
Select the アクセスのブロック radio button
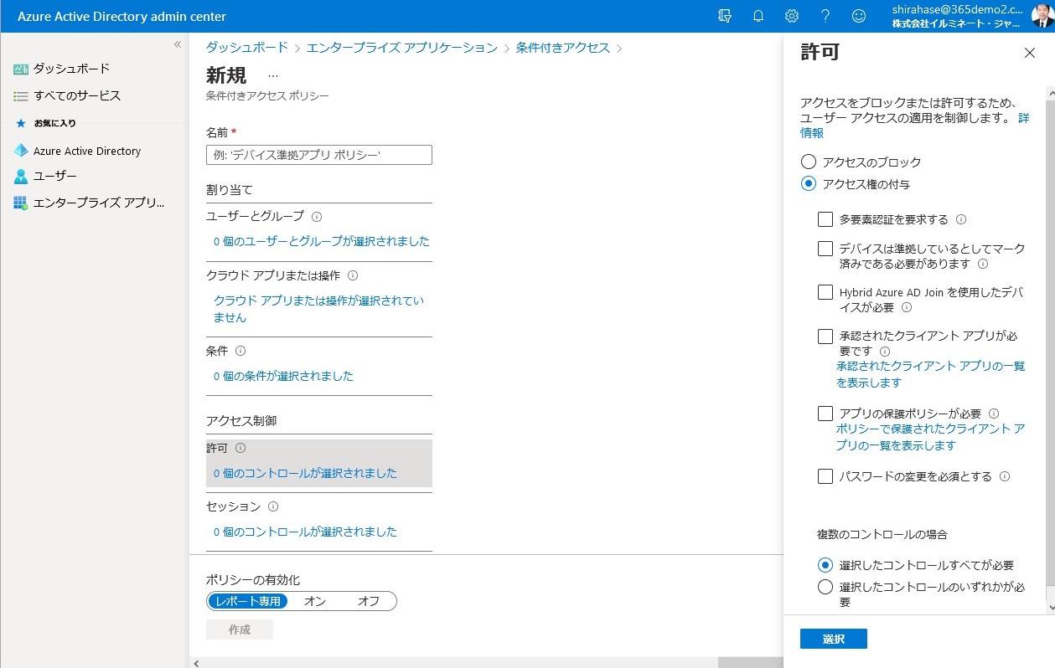(x=809, y=162)
